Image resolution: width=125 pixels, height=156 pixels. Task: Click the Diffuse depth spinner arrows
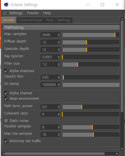[59, 42]
